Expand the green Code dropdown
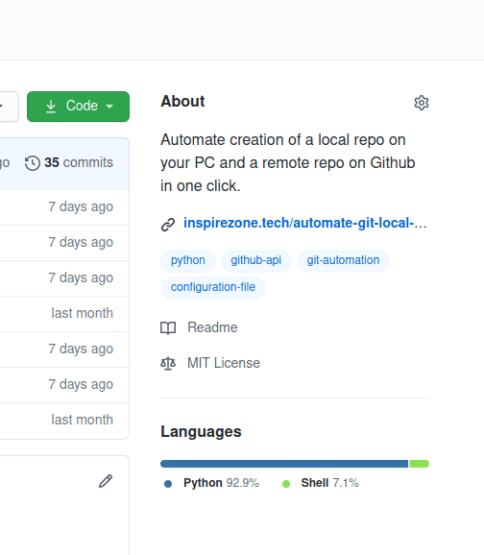Screen dimensions: 484x555 (78, 107)
